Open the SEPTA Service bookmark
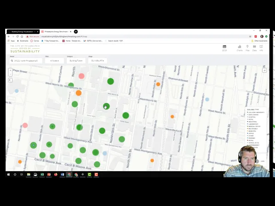This screenshot has height=206, width=275. 93,41
